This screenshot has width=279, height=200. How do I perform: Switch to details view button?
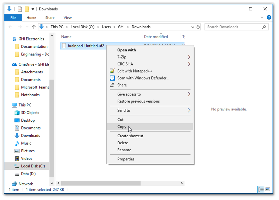point(260,190)
